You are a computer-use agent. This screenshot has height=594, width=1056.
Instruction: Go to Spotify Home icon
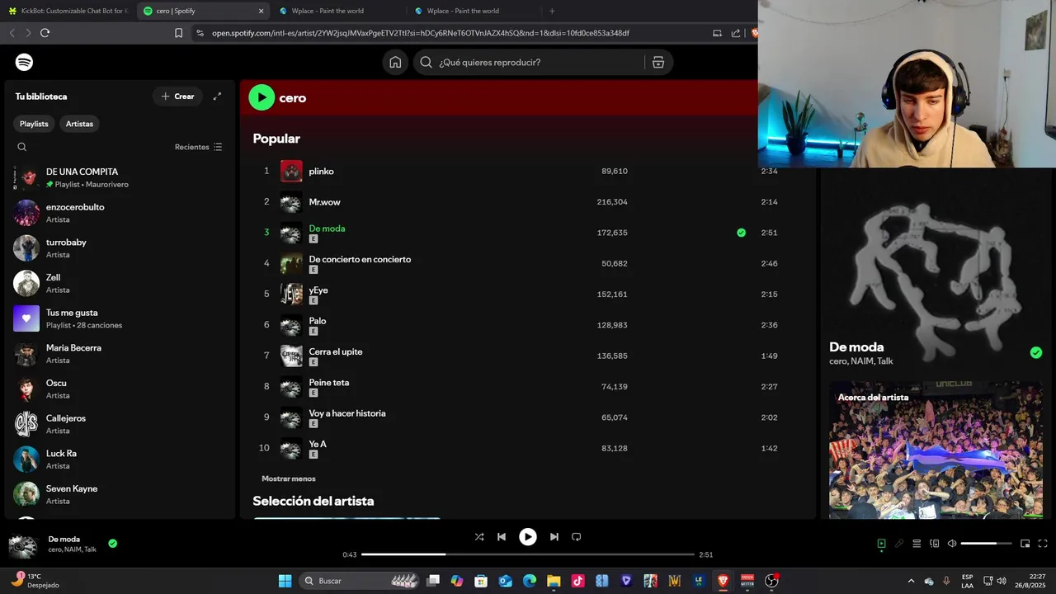click(x=395, y=63)
